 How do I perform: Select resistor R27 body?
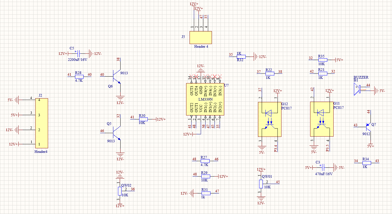point(205,161)
